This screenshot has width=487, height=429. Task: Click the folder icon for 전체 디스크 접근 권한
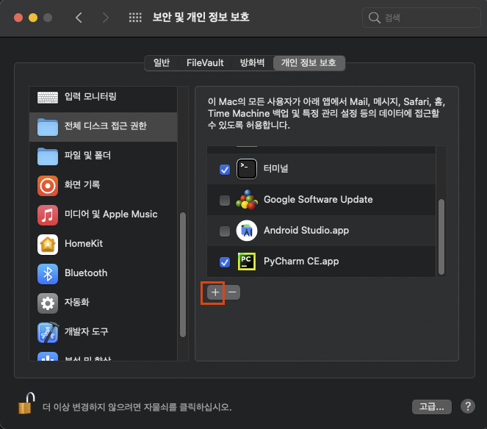click(48, 127)
